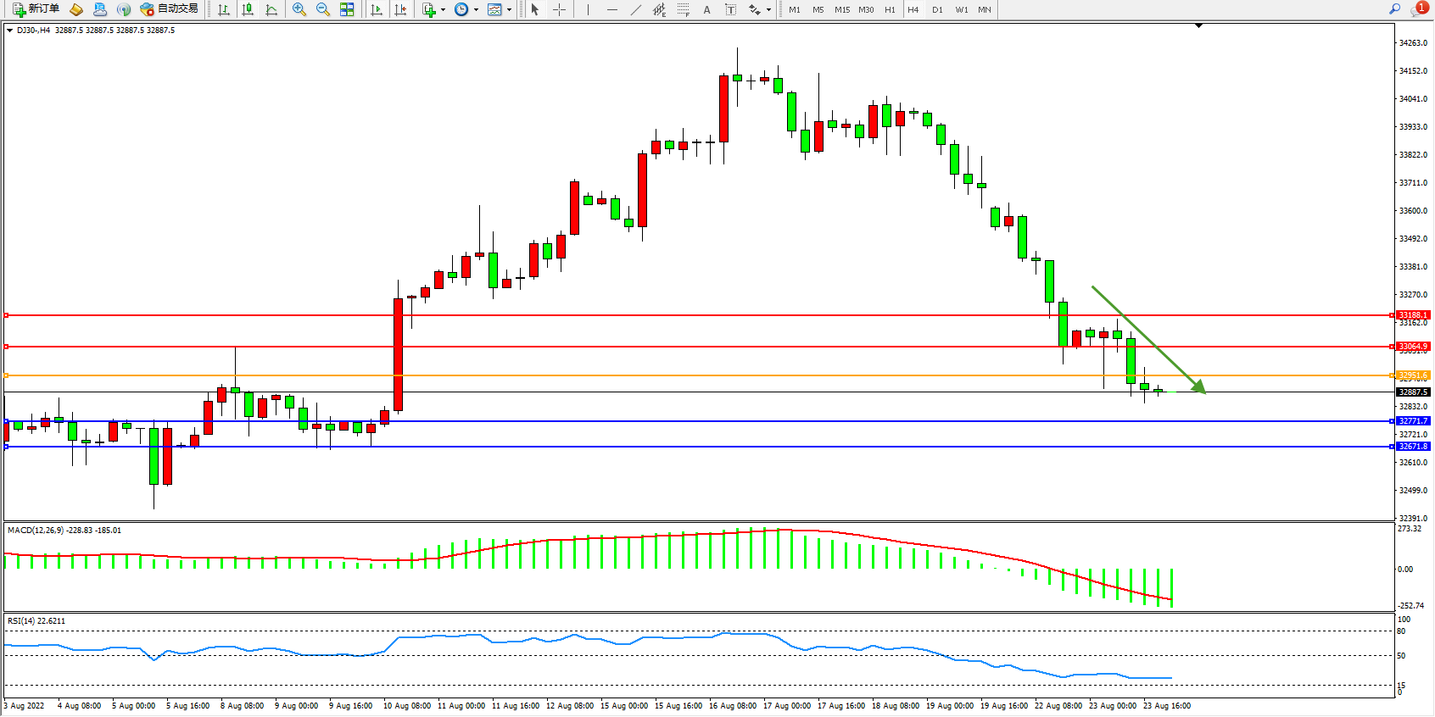This screenshot has height=717, width=1435.
Task: Select the trendline drawing tool
Action: [636, 9]
